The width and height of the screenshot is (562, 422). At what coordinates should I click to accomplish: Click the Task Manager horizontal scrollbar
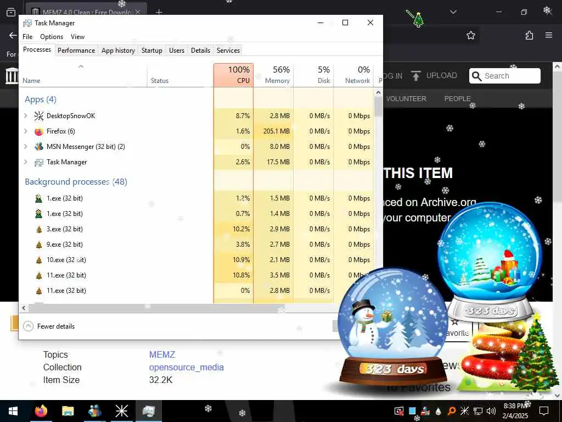coord(156,308)
